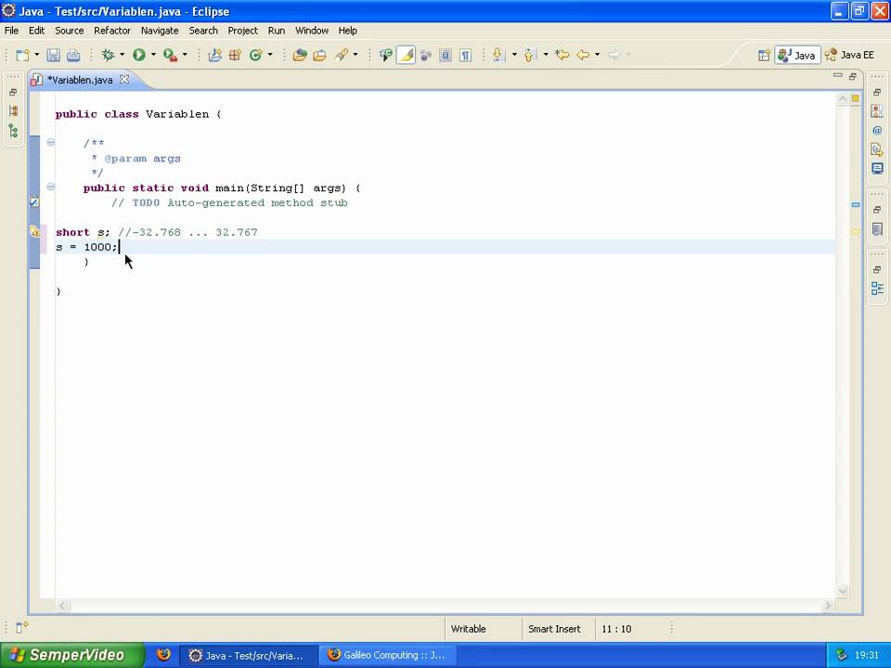This screenshot has height=668, width=891.
Task: Toggle Mark Occurrences highlighter button
Action: [406, 55]
